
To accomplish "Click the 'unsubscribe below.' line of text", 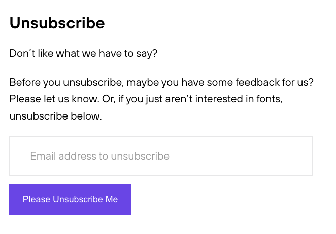I will pyautogui.click(x=55, y=116).
